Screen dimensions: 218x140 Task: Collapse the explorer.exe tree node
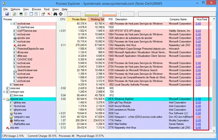tap(4, 99)
